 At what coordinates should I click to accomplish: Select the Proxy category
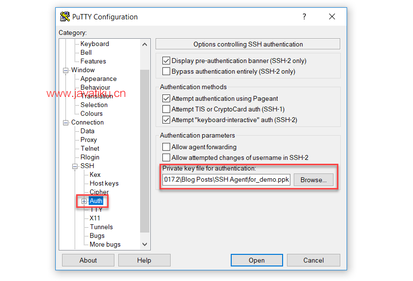click(89, 140)
